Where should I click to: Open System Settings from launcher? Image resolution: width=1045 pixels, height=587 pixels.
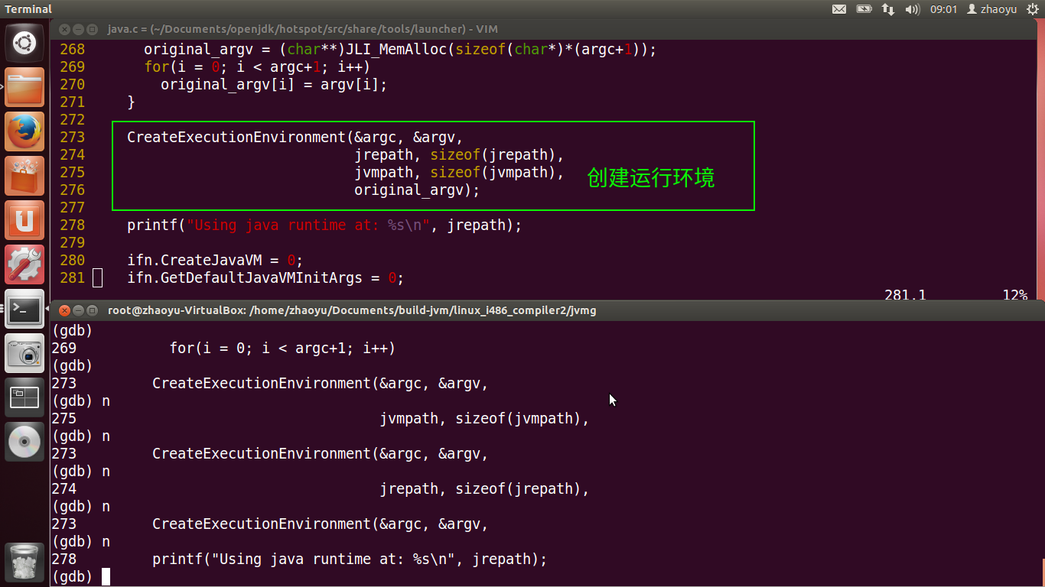[x=24, y=264]
